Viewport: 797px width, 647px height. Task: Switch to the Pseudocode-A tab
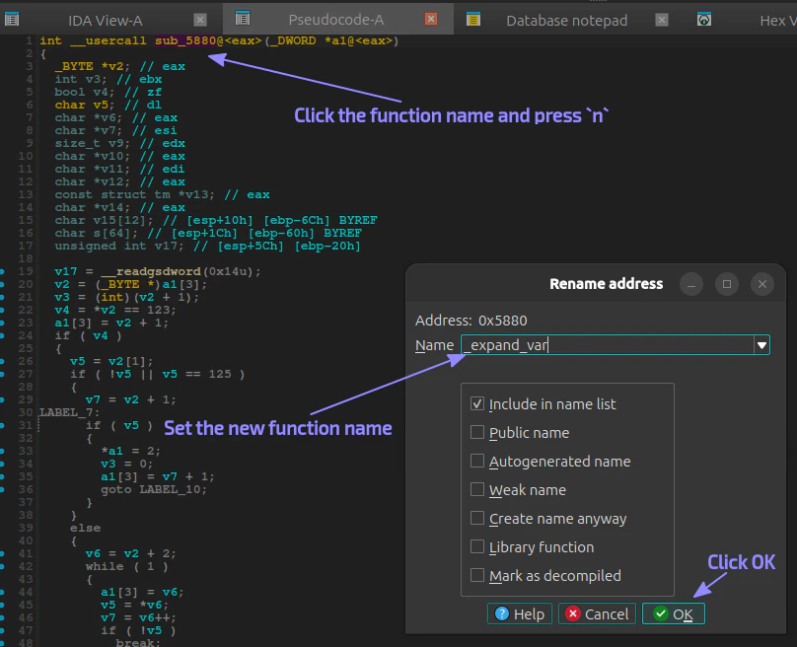click(x=336, y=20)
